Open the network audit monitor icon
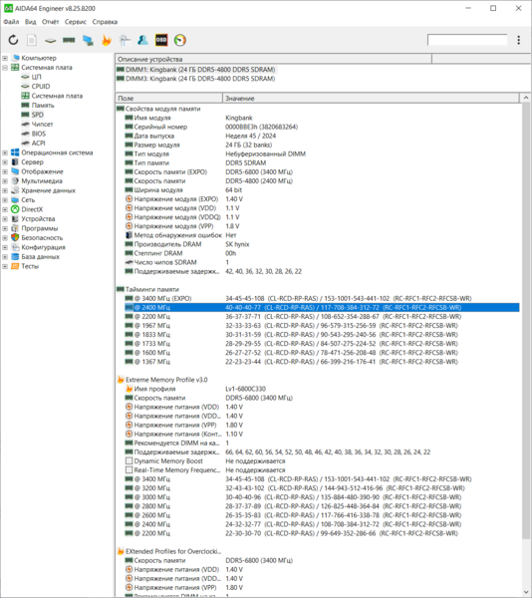Viewport: 532px width, 598px height. click(x=88, y=40)
